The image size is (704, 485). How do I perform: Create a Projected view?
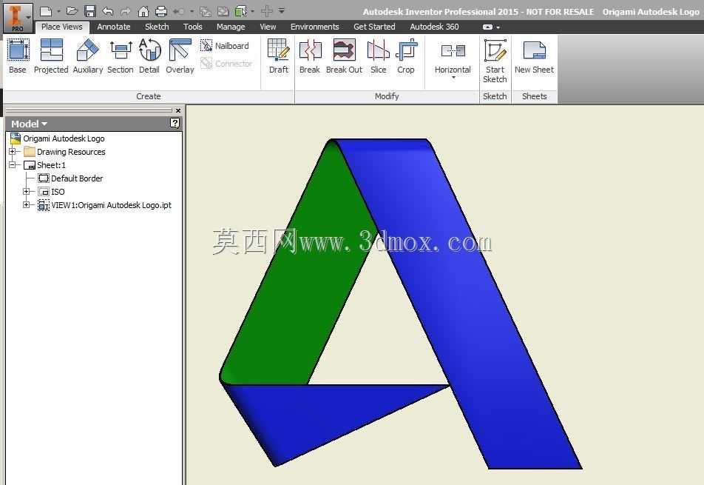coord(51,56)
